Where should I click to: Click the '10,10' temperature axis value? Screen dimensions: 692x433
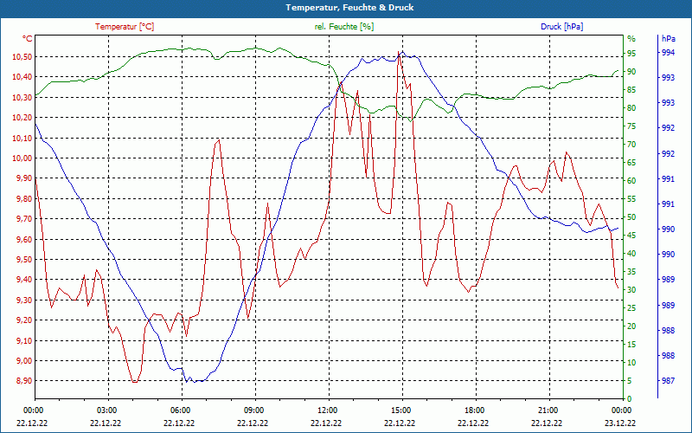point(22,138)
